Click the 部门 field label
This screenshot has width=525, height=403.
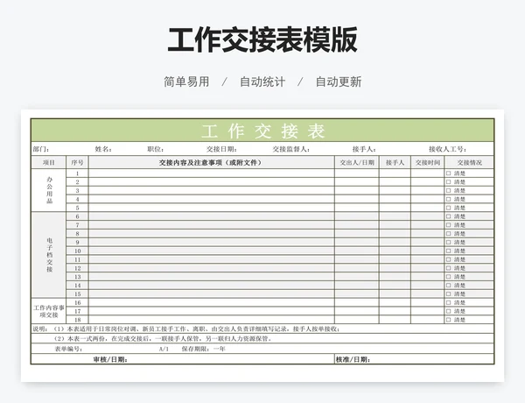(x=41, y=149)
